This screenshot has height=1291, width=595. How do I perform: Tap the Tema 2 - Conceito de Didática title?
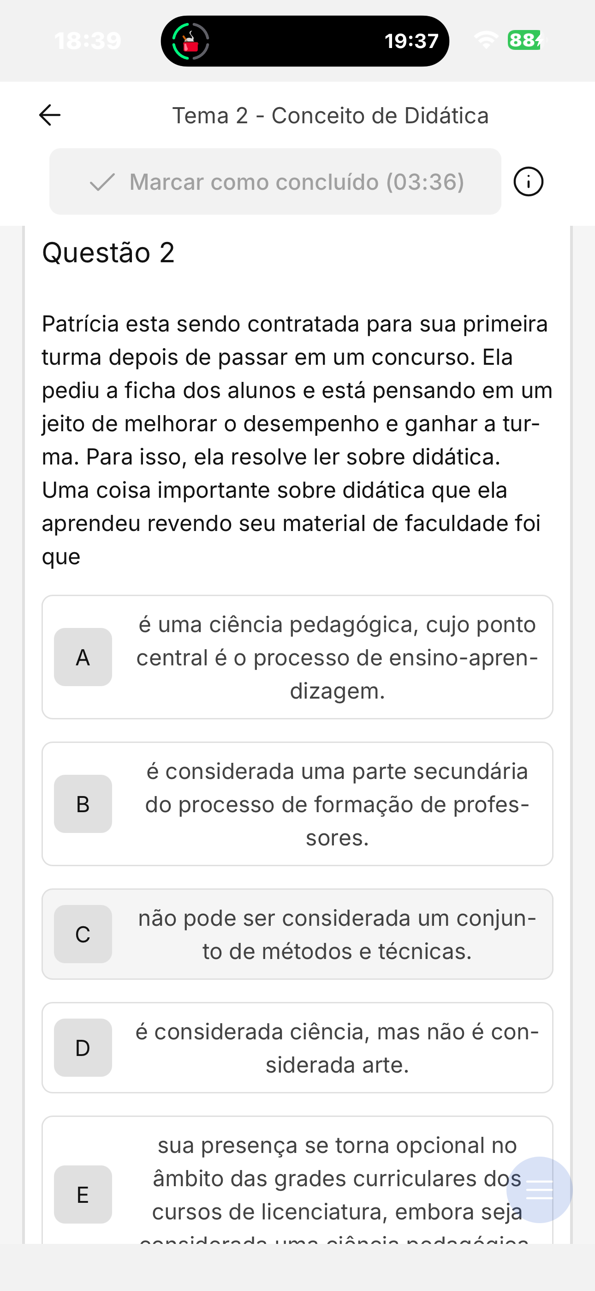click(x=331, y=116)
